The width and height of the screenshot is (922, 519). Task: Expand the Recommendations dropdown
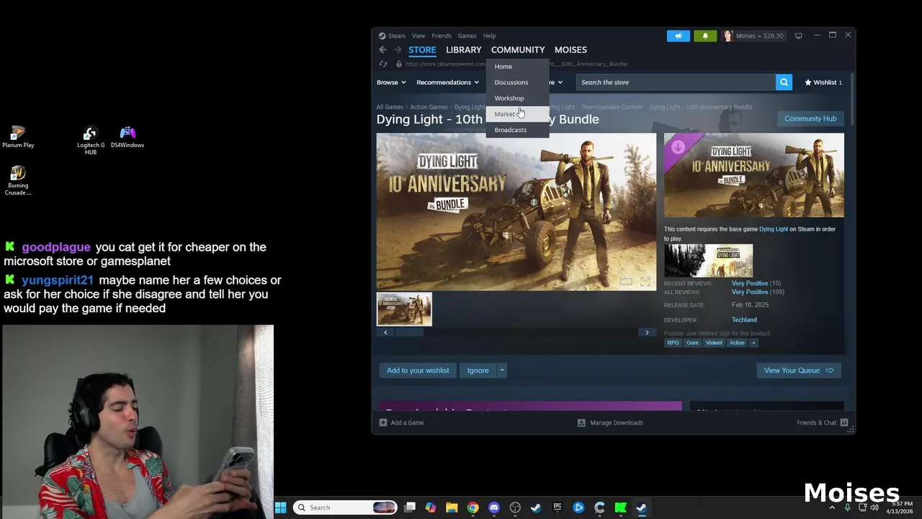point(447,82)
